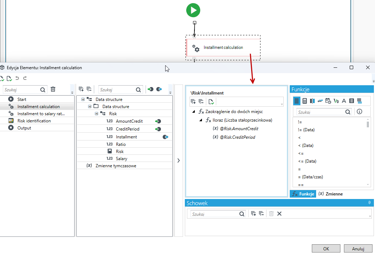Pin the Schowek panel
The image size is (375, 255).
tap(370, 203)
